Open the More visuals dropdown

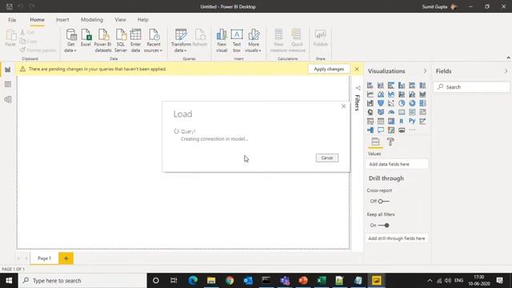point(254,41)
